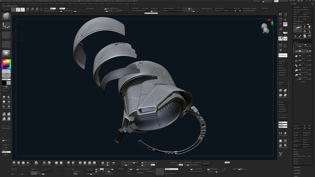
Task: Open the Alpha menu
Action: pyautogui.click(x=4, y=4)
